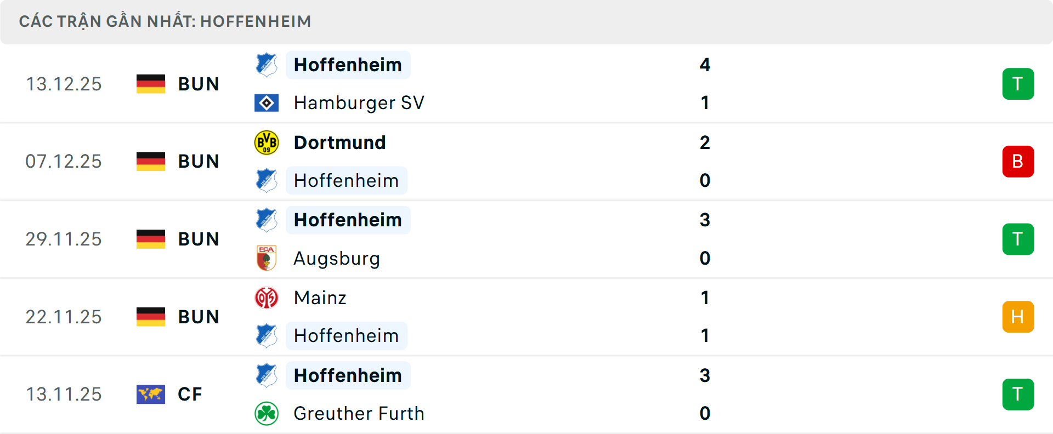
Task: Click the Augsburg team name
Action: click(337, 258)
